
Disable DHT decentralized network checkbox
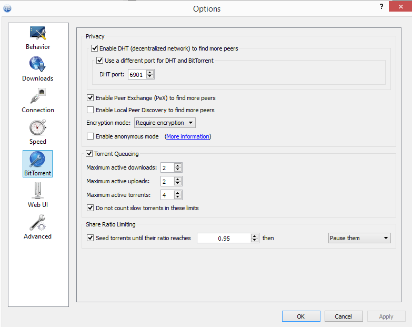(x=94, y=48)
